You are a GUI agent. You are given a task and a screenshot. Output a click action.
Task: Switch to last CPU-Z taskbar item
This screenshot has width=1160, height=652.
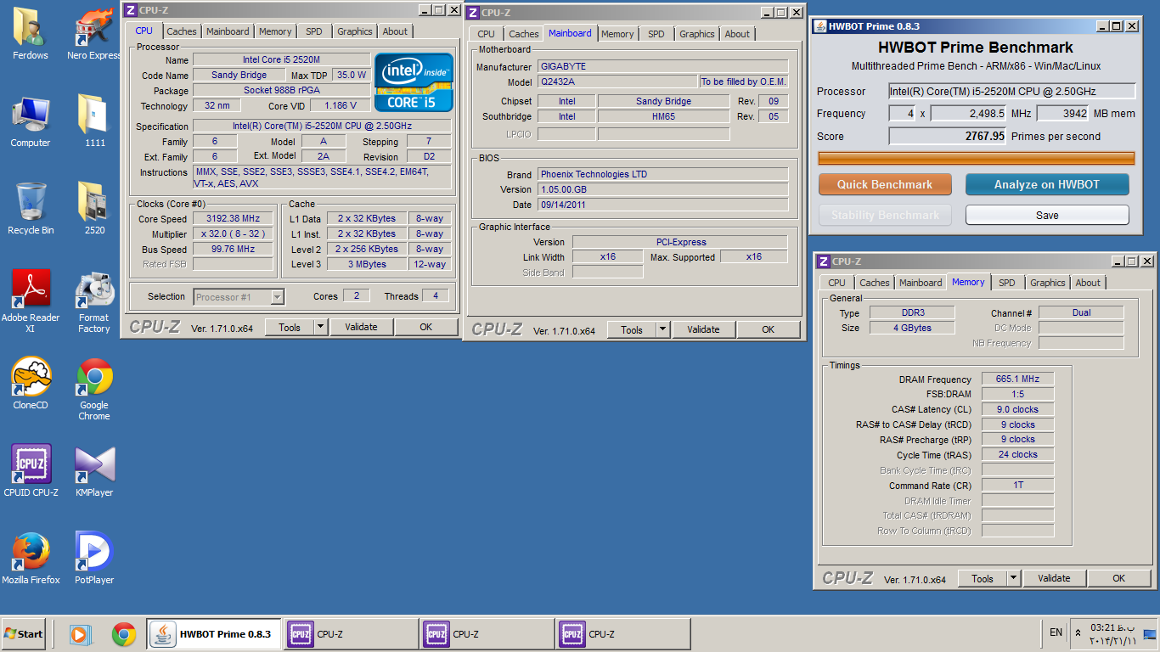[x=622, y=634]
